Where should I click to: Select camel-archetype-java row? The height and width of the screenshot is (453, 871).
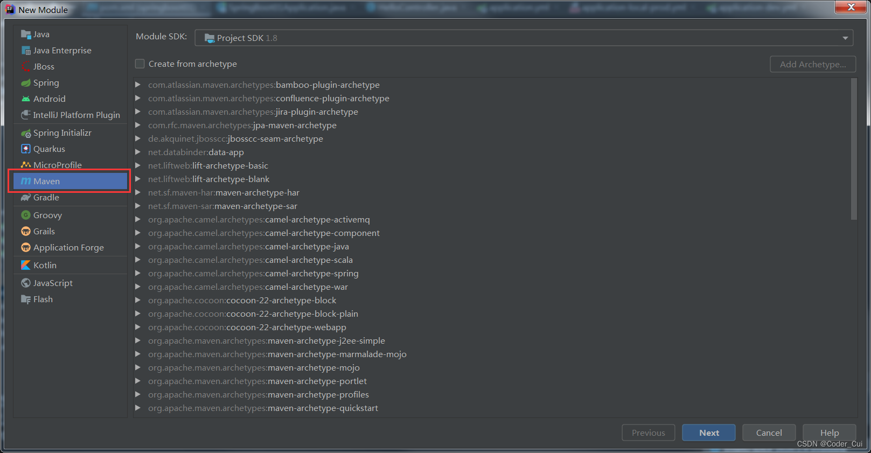click(492, 247)
